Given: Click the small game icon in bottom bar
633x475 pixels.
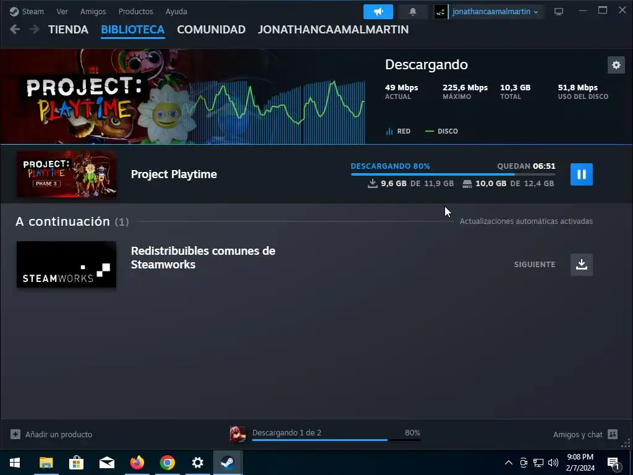Looking at the screenshot, I should point(238,434).
